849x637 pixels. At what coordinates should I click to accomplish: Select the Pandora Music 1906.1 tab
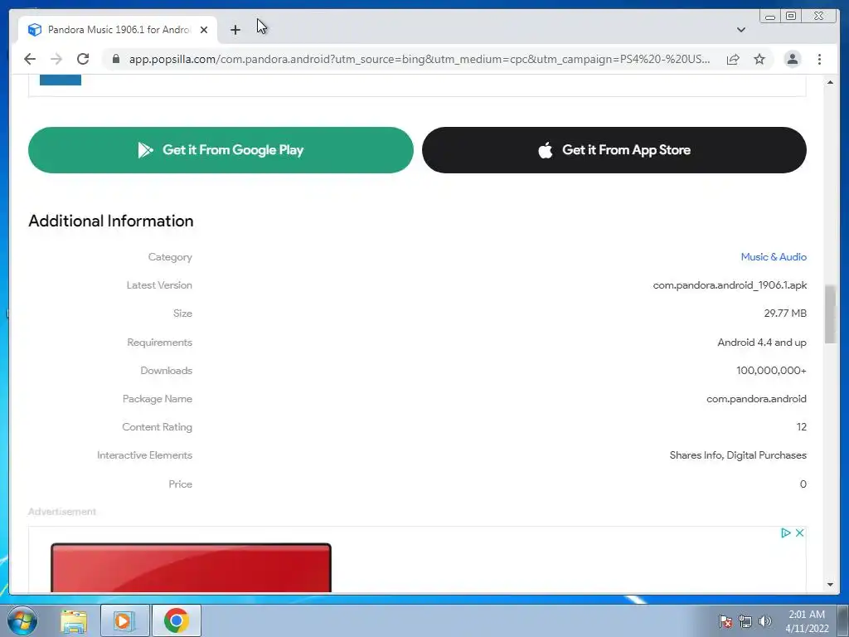coord(118,30)
